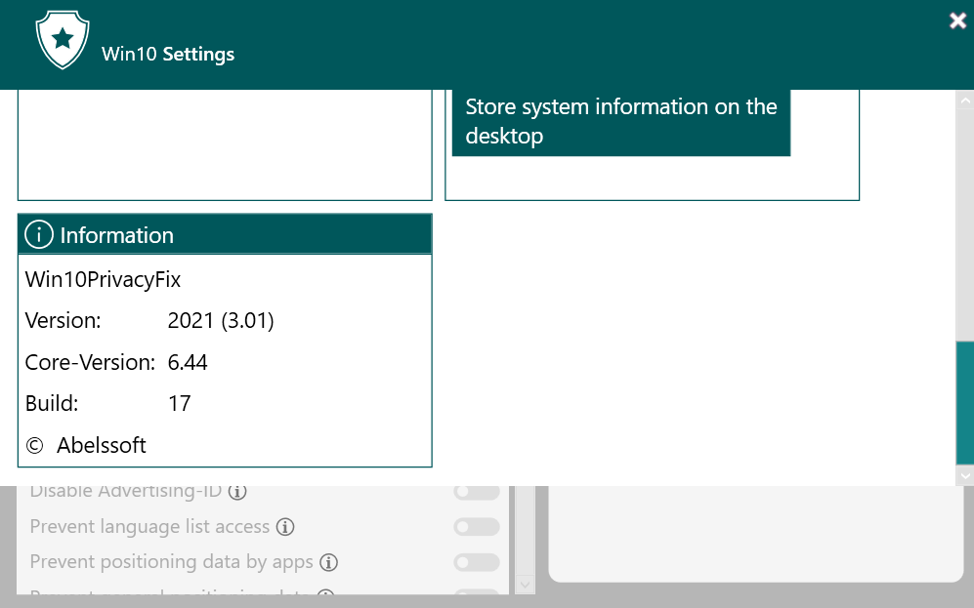This screenshot has width=974, height=608.
Task: Click the Information panel info icon
Action: (x=38, y=235)
